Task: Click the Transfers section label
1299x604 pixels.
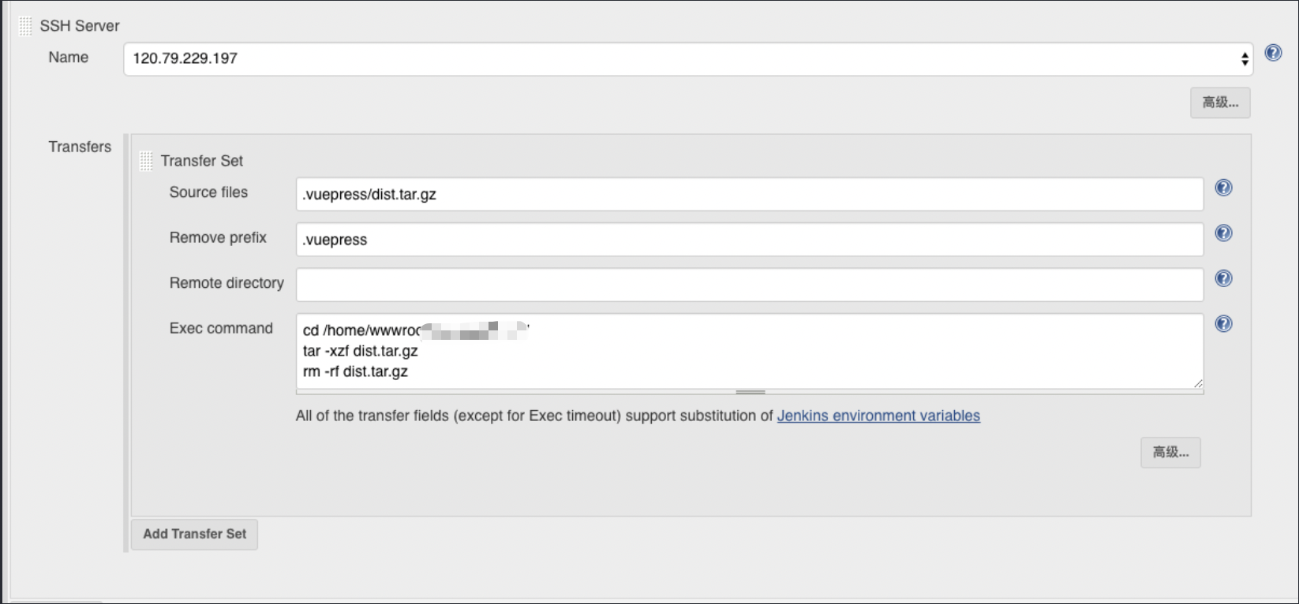Action: pos(80,147)
